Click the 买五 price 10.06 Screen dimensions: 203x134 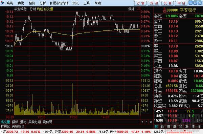pyautogui.click(x=173, y=66)
